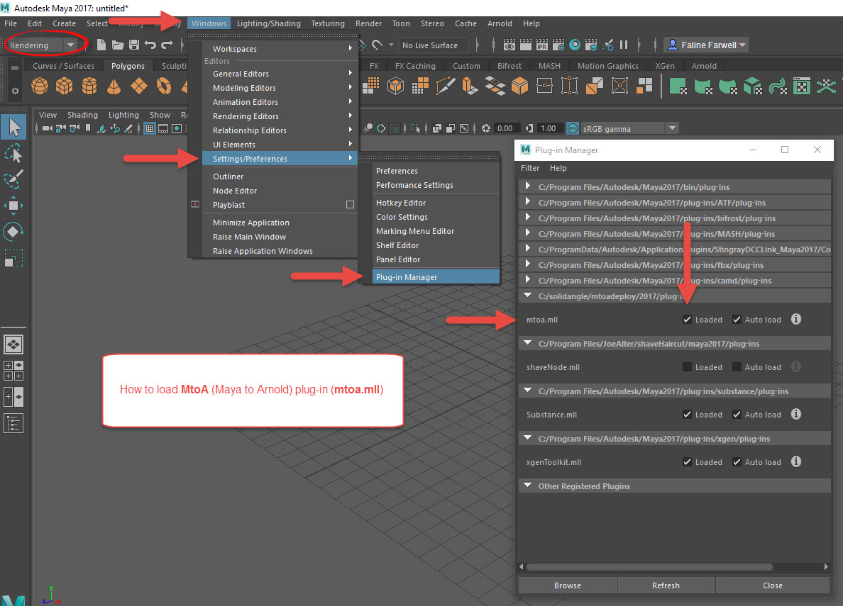
Task: Activate the Paint selection tool
Action: 13,179
